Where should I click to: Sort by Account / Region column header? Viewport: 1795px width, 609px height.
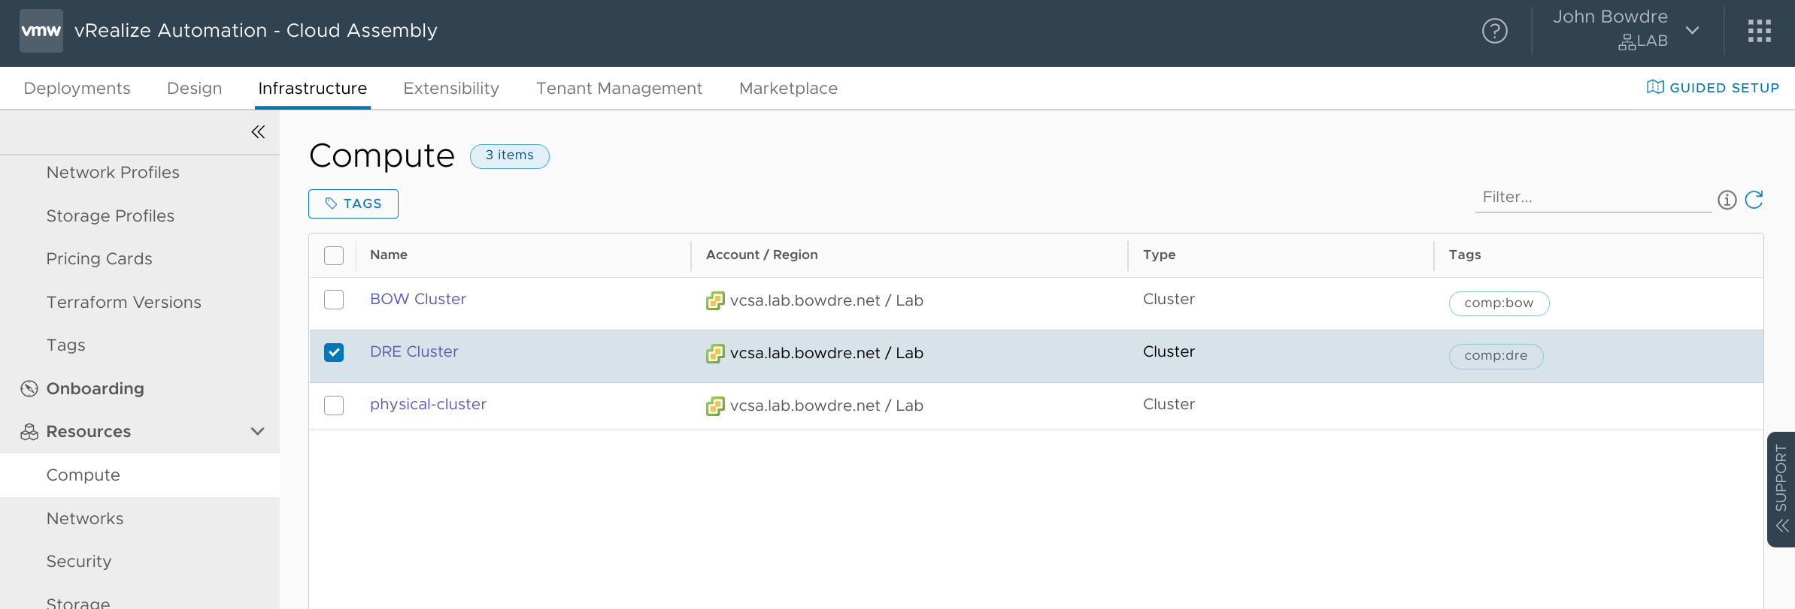pyautogui.click(x=762, y=255)
